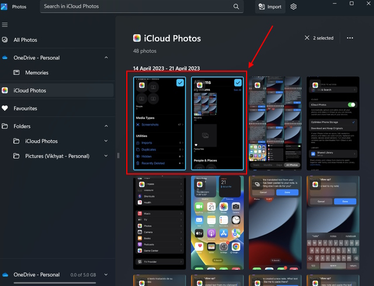The image size is (374, 286).
Task: Click the '48 photos' count text
Action: click(x=145, y=51)
